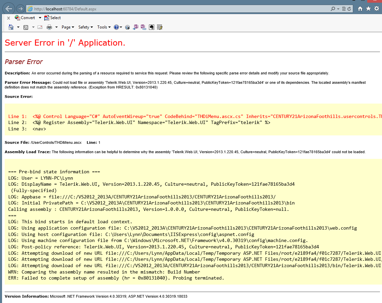Click the 'LOG: Appbase' log line
This screenshot has height=303, width=382.
142,197
